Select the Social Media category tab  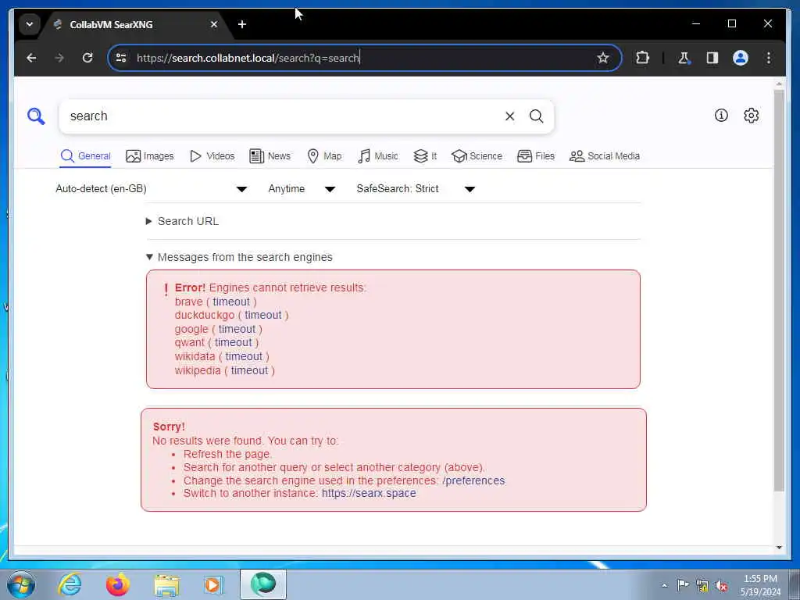click(x=604, y=156)
